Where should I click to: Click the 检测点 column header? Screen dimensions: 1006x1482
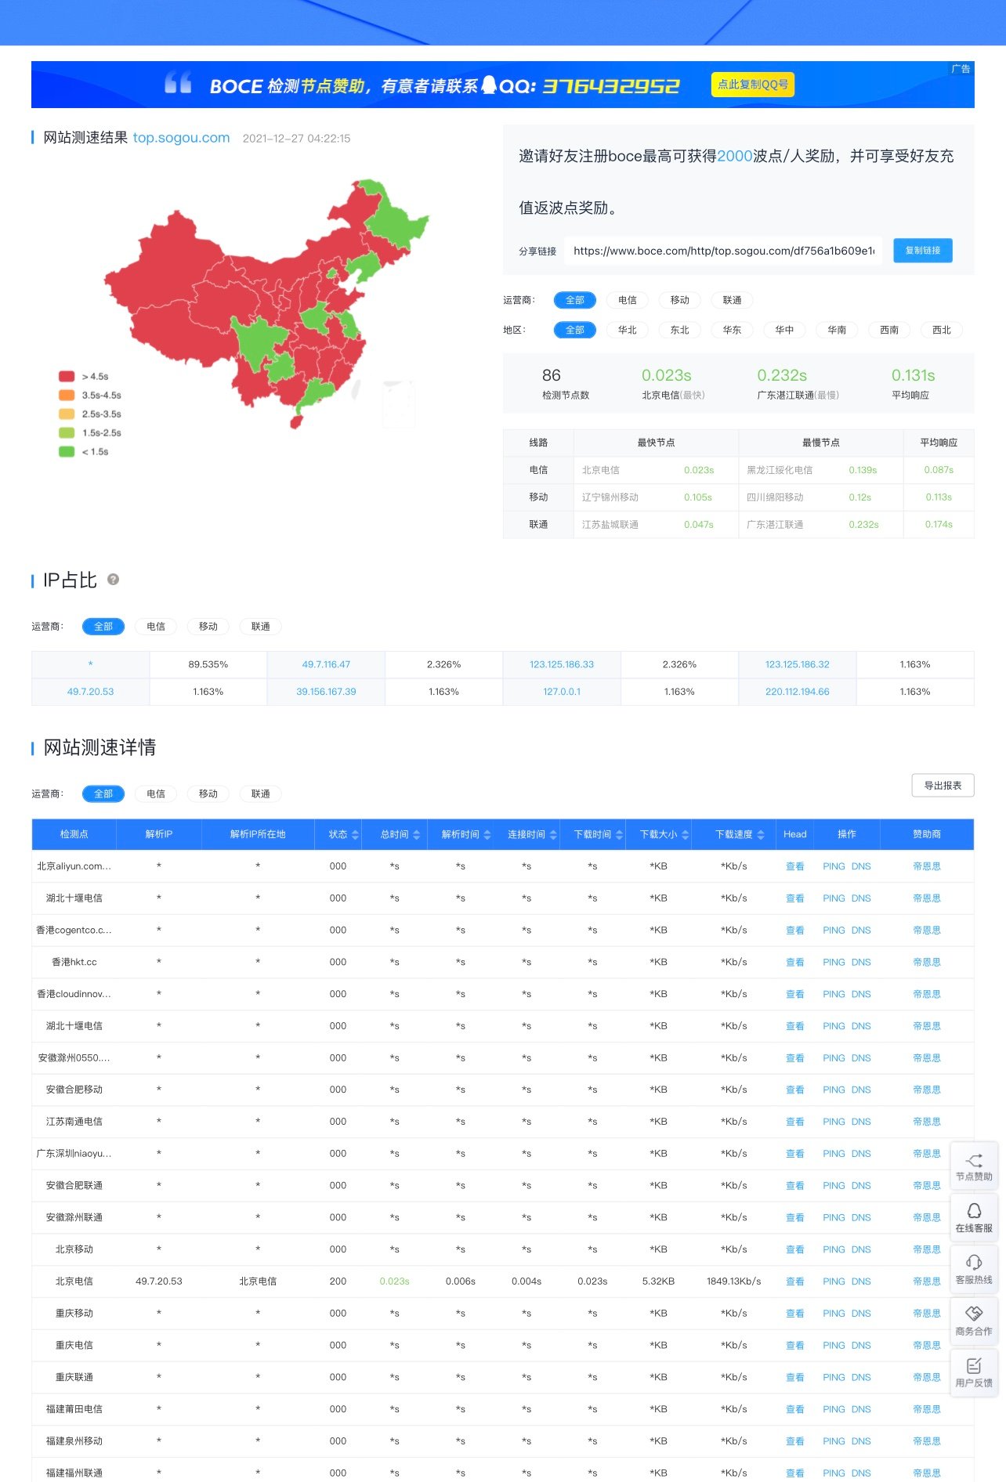(74, 835)
